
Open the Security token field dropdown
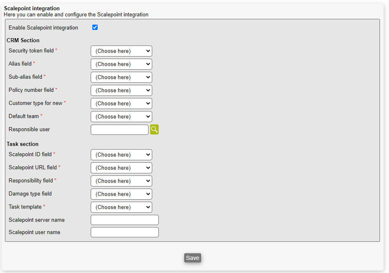[x=121, y=51]
